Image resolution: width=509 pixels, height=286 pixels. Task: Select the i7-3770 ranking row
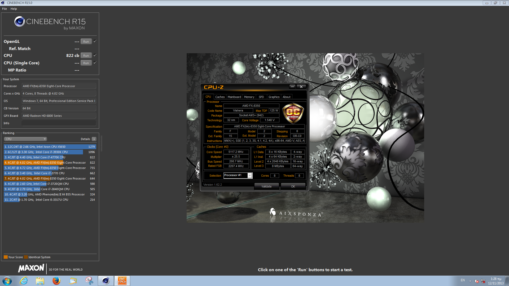click(50, 173)
